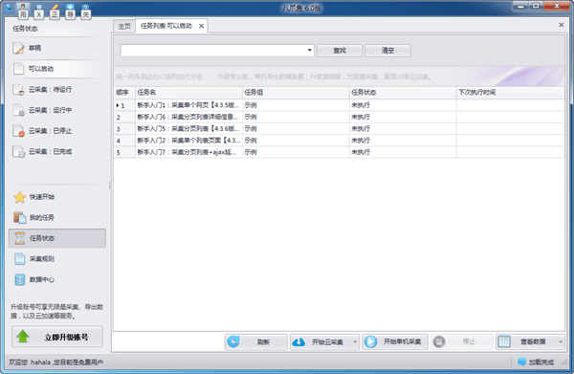Sort by the 任务状态 column header

(x=403, y=93)
